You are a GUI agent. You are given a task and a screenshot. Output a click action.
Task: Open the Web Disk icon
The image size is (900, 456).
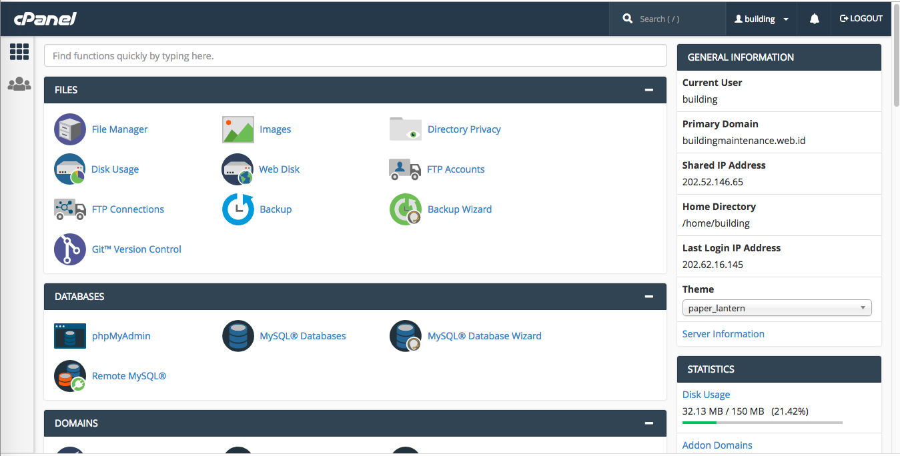(x=238, y=169)
